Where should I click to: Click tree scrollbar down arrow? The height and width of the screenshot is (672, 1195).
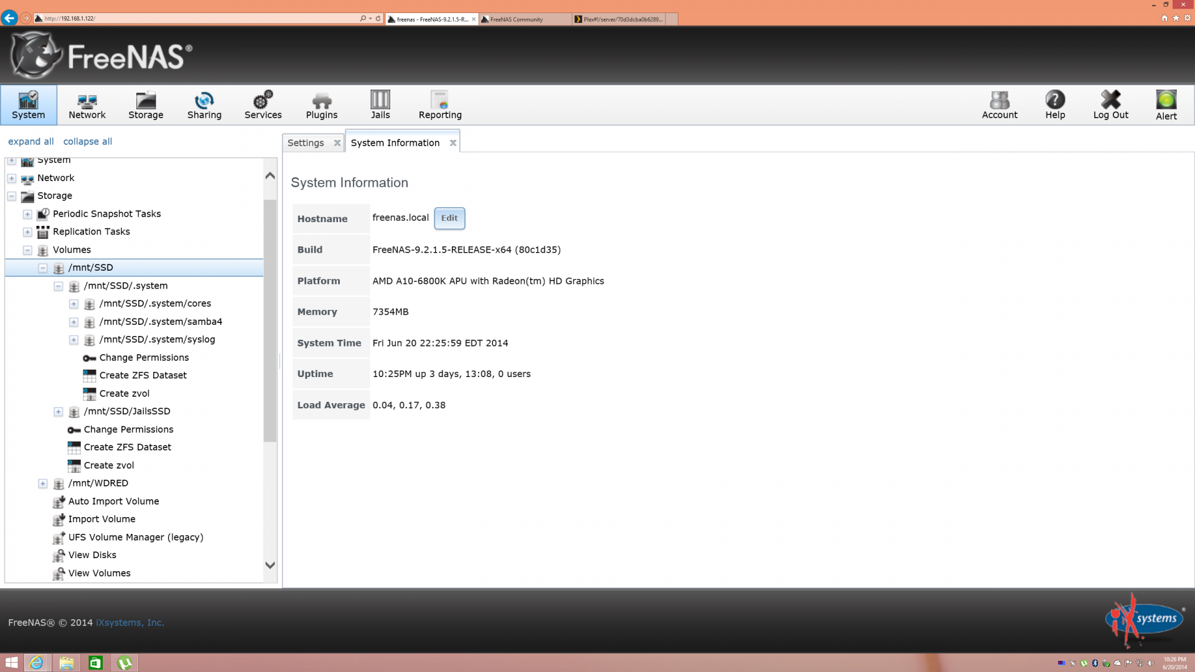click(x=269, y=565)
